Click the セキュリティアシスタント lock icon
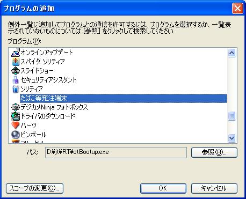 pyautogui.click(x=16, y=80)
